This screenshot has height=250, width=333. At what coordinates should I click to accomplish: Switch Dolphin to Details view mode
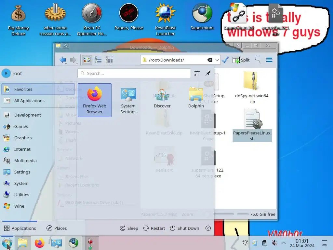109,60
